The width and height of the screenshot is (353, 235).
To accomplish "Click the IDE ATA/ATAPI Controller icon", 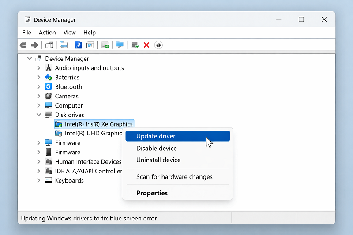I will pyautogui.click(x=49, y=171).
